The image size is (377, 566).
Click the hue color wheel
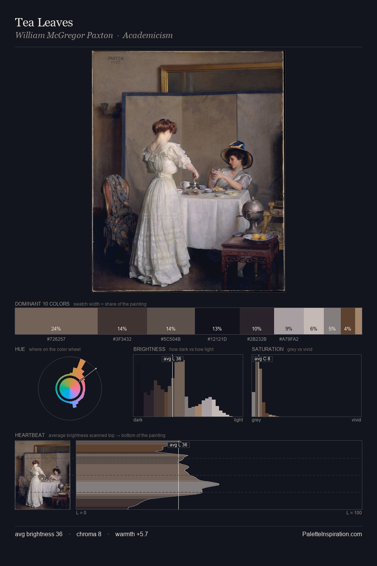[x=70, y=388]
